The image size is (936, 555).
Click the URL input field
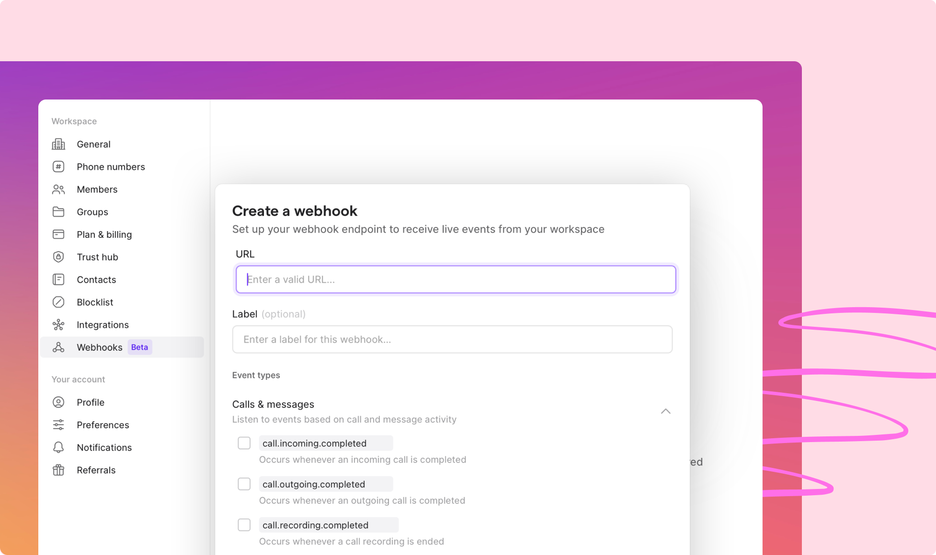pos(455,279)
